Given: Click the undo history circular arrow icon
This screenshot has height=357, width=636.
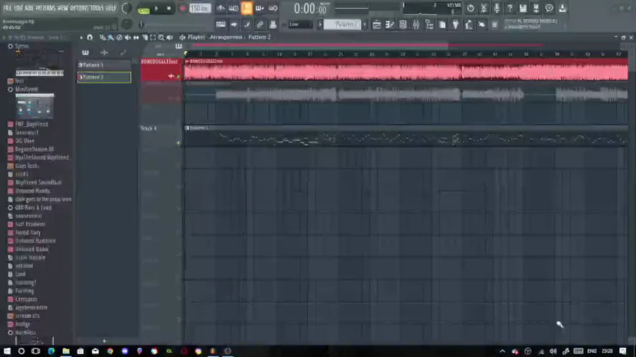Looking at the screenshot, I should point(470,8).
